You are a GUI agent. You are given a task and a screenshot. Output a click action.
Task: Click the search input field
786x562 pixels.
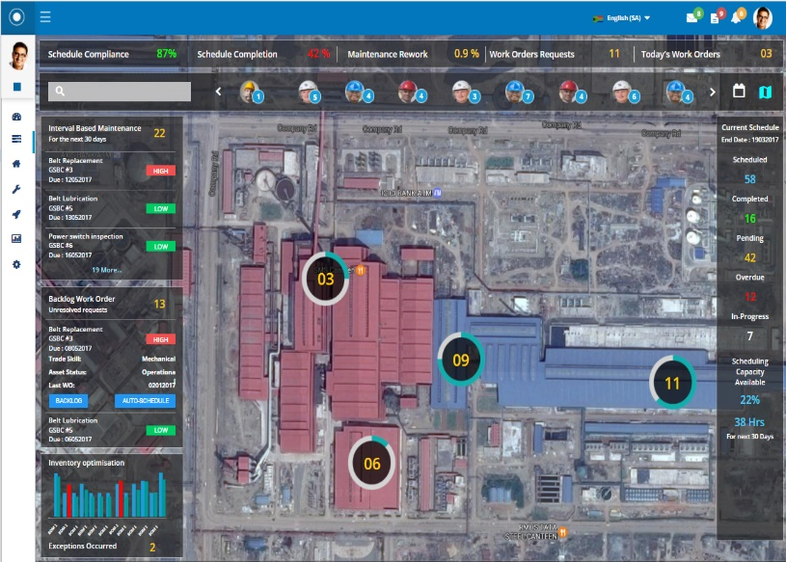(x=120, y=92)
